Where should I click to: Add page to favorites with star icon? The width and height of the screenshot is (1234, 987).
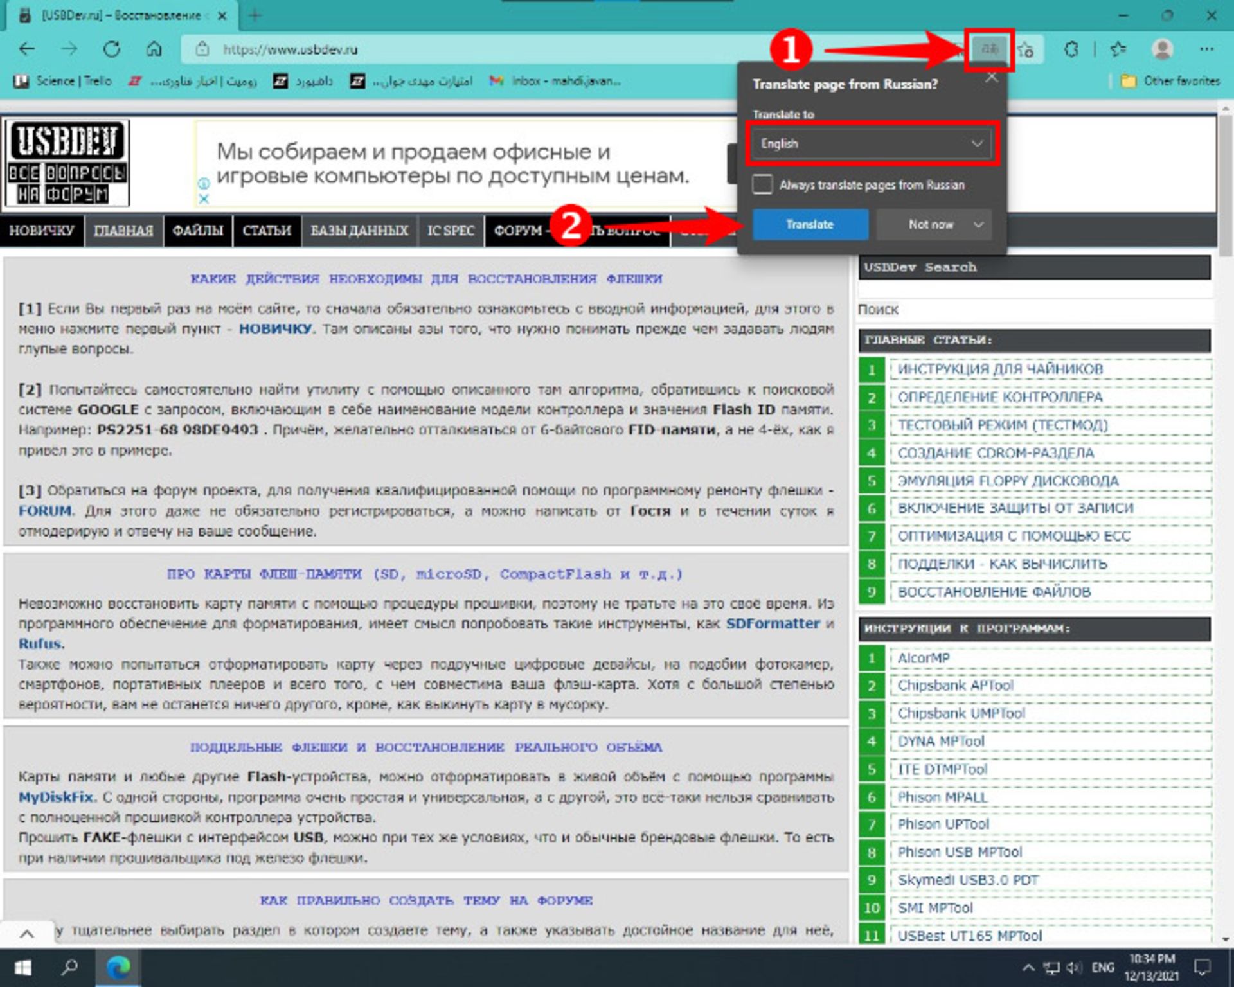coord(1026,50)
